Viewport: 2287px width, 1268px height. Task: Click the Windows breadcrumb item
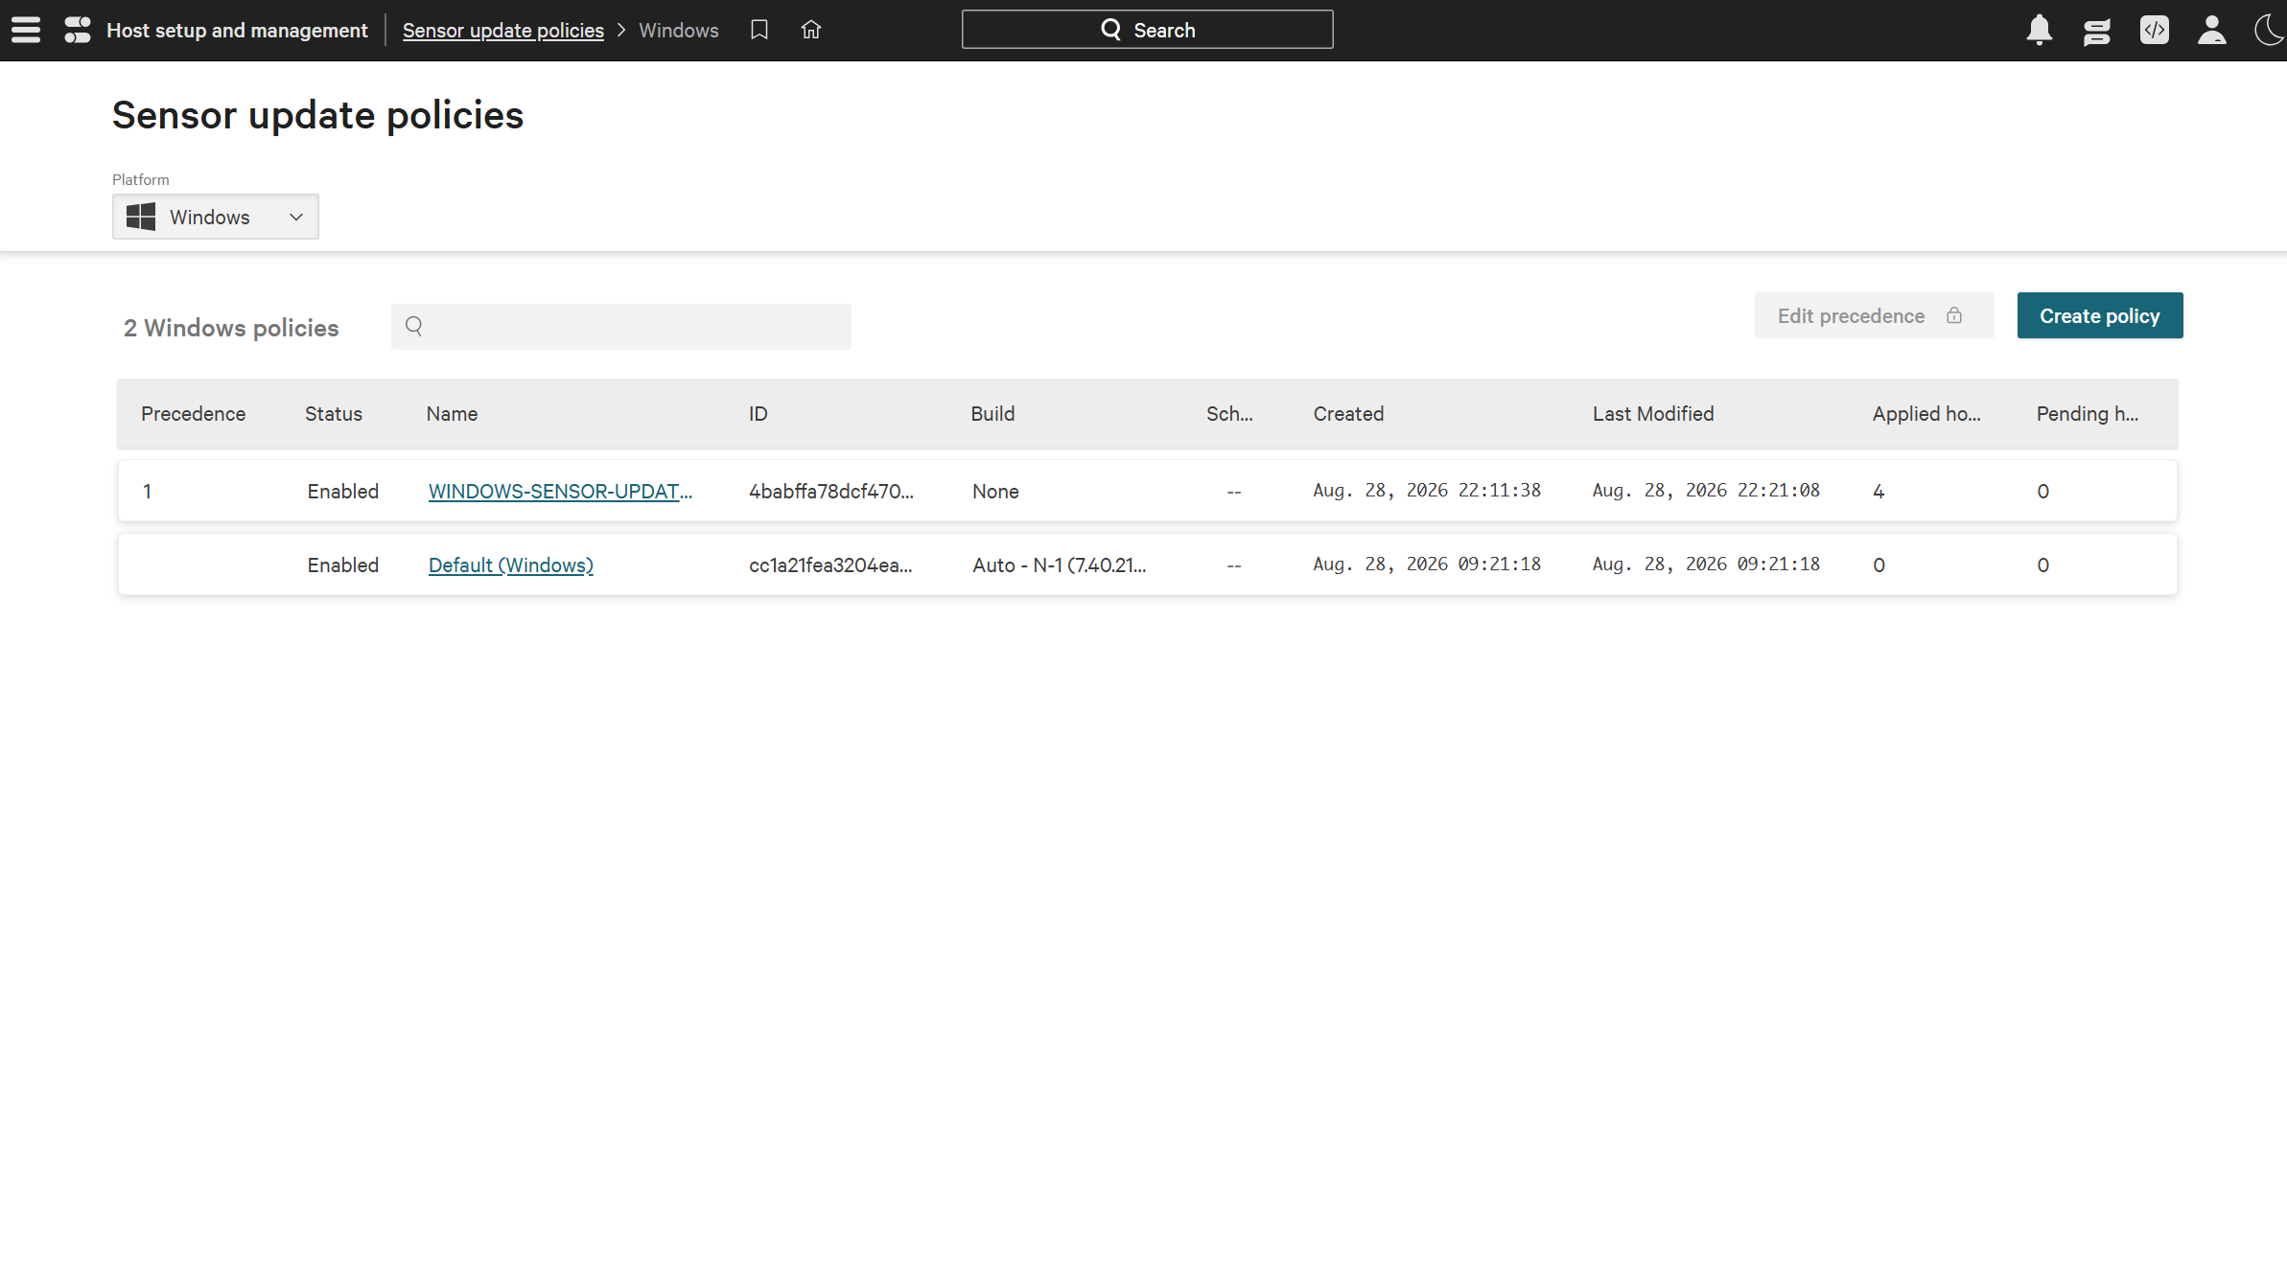coord(679,30)
